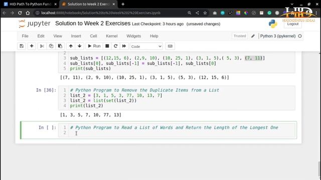Paste cells below icon

[60, 46]
